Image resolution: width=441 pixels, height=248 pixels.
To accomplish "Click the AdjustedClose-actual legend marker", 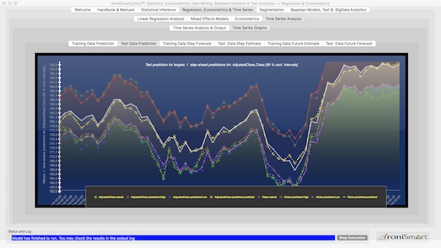I will click(95, 197).
